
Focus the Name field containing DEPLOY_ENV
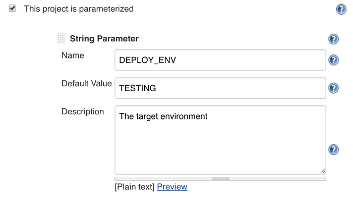[220, 60]
